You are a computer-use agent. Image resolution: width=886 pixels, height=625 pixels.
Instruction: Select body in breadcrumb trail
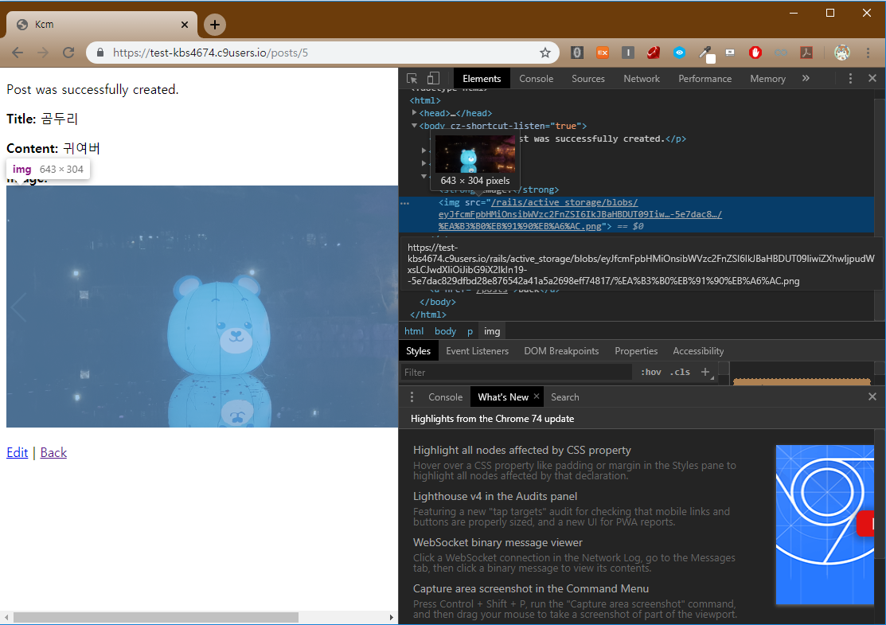coord(445,331)
